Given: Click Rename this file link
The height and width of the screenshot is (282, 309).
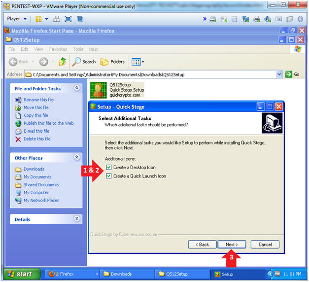Looking at the screenshot, I should 38,100.
